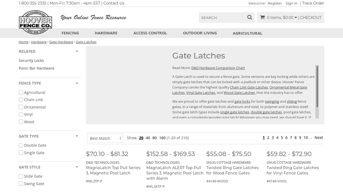Click into the Search input field
The image size is (343, 192).
pyautogui.click(x=223, y=17)
